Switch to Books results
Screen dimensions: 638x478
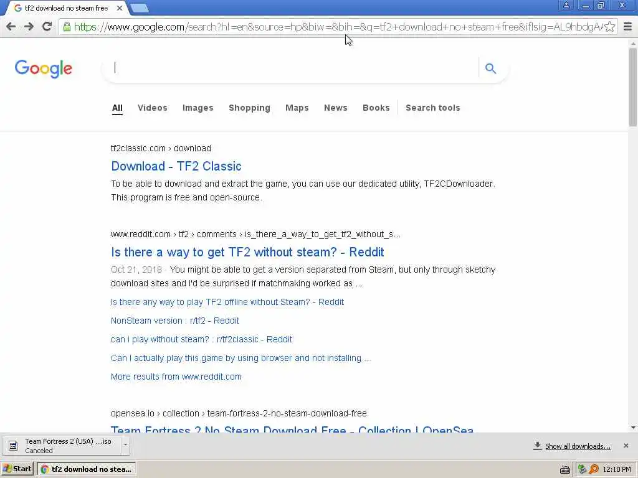(x=376, y=108)
